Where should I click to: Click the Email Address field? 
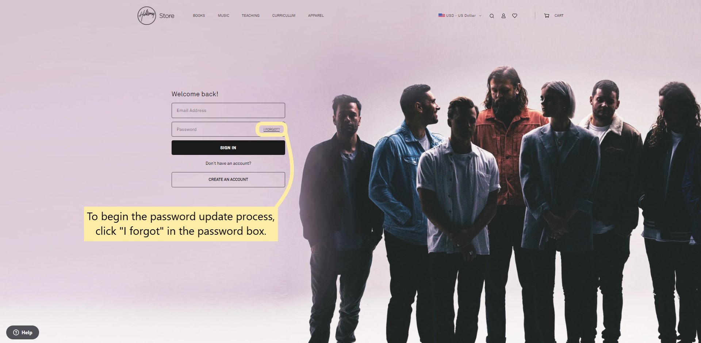[x=228, y=110]
